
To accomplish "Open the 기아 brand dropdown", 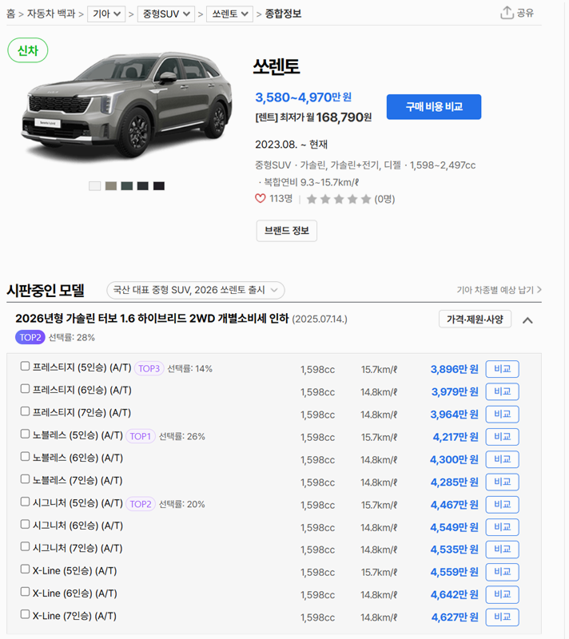I will [106, 14].
